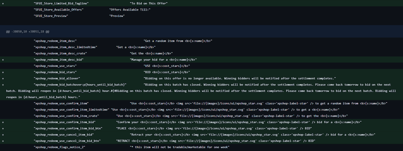The height and width of the screenshot is (151, 403).
Task: Click the "xpshop_redeem_flags_notice_2" key
Action: pyautogui.click(x=59, y=147)
